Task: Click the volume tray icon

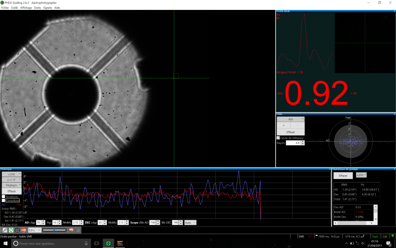Action: [363, 244]
